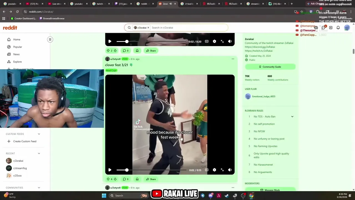Seek in the 0:15 video progress bar
The height and width of the screenshot is (200, 355).
151,170
